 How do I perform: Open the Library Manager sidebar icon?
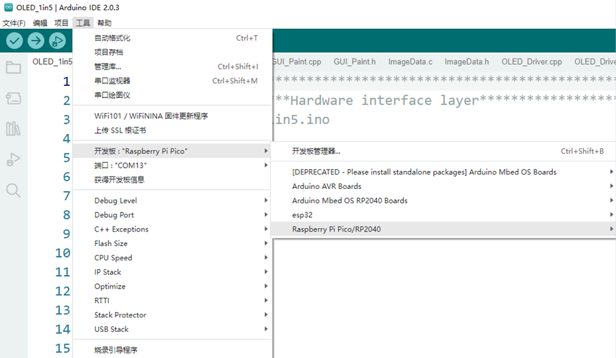(13, 128)
